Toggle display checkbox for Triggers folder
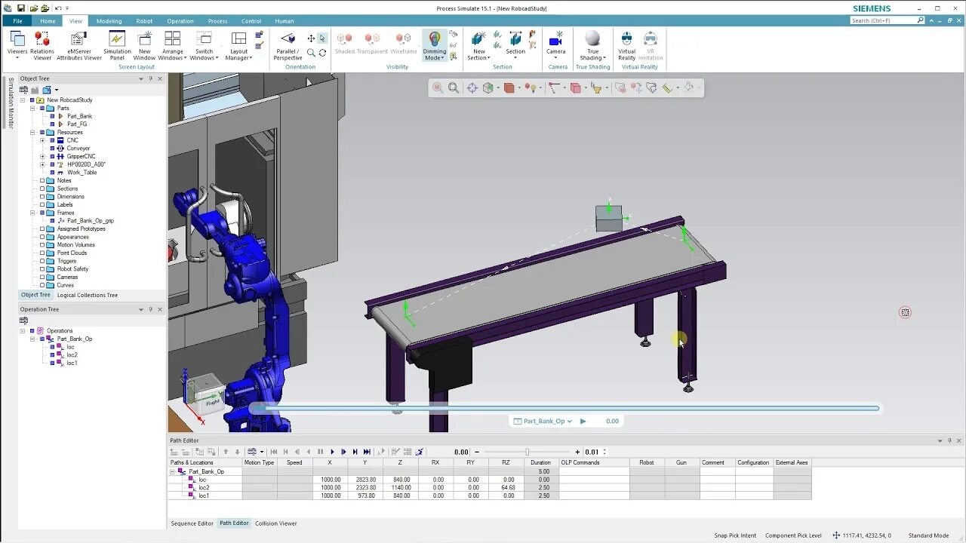The height and width of the screenshot is (543, 966). click(42, 261)
